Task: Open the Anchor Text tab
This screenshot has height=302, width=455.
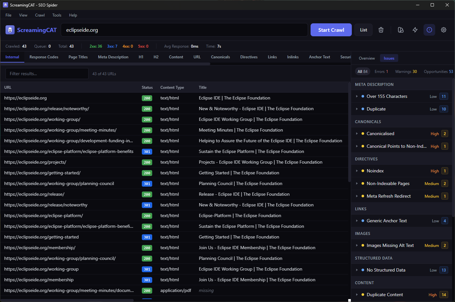Action: 320,57
